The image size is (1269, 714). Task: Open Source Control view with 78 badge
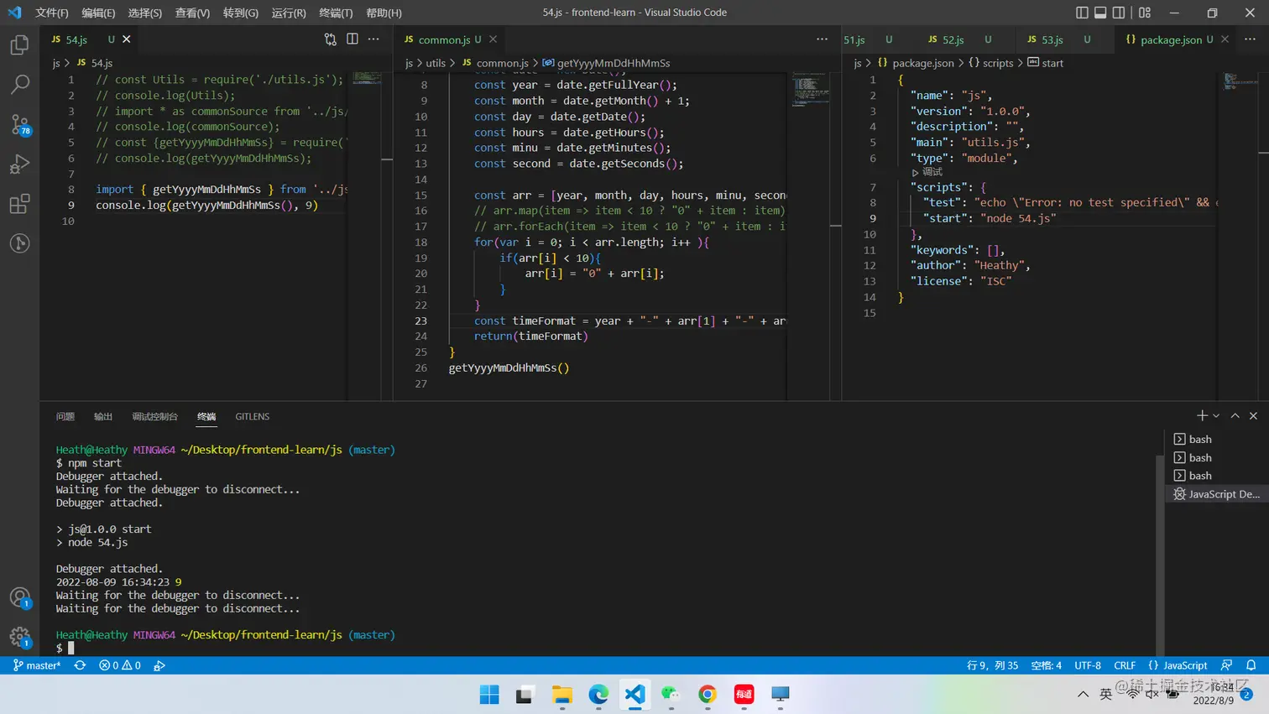pyautogui.click(x=19, y=124)
